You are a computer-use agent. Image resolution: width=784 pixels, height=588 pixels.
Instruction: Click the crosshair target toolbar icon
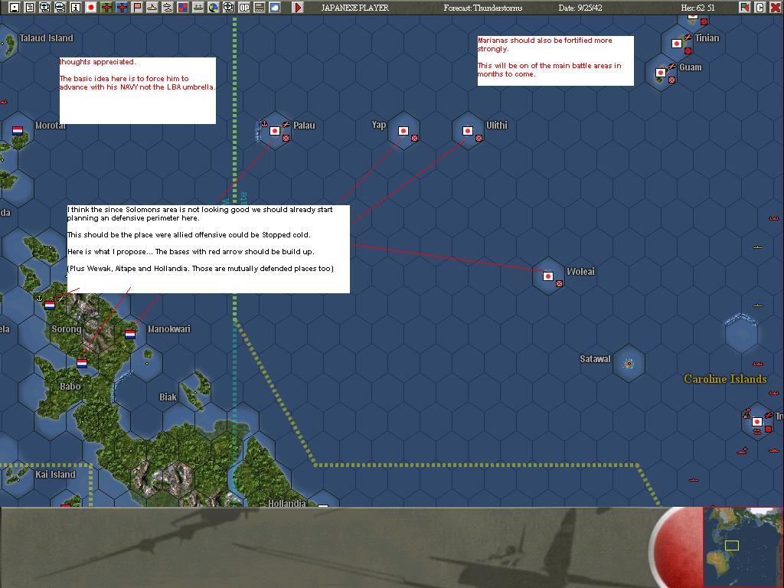(229, 8)
